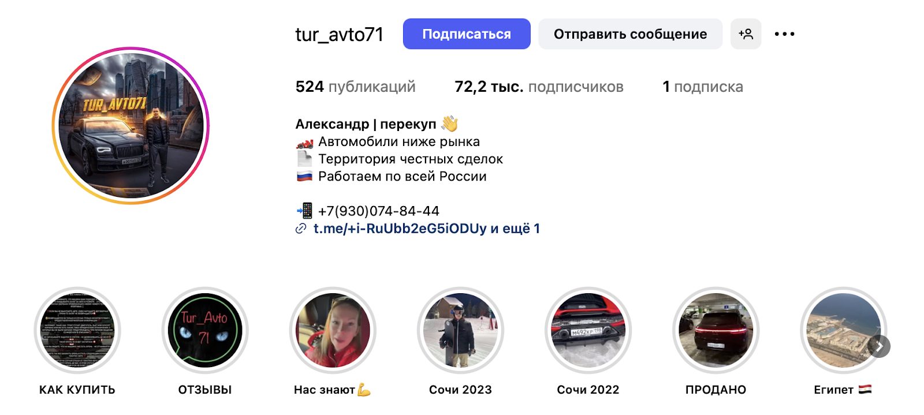924x415 pixels.
Task: Click the 524 публикаций count
Action: click(355, 87)
